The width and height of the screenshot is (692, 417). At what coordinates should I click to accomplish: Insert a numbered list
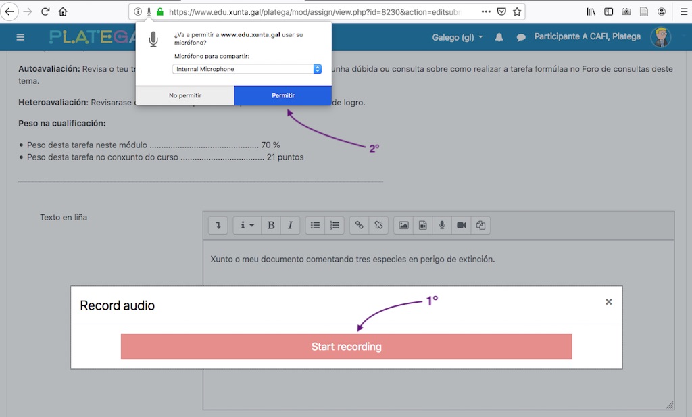coord(334,226)
